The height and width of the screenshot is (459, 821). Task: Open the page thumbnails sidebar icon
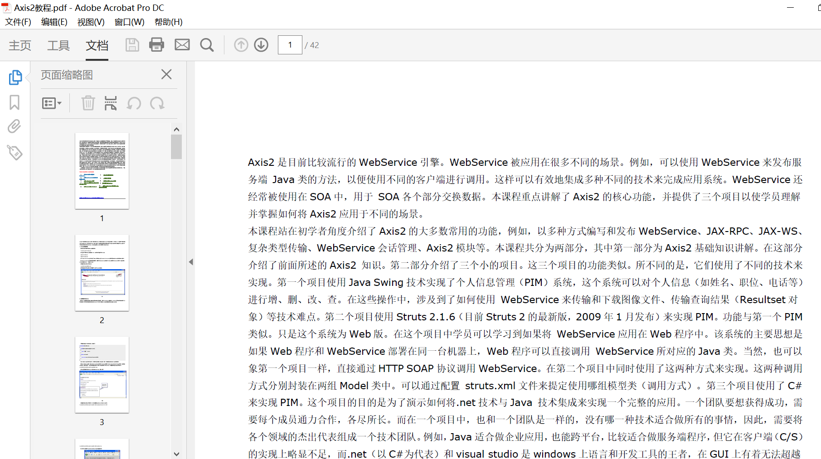(x=15, y=77)
